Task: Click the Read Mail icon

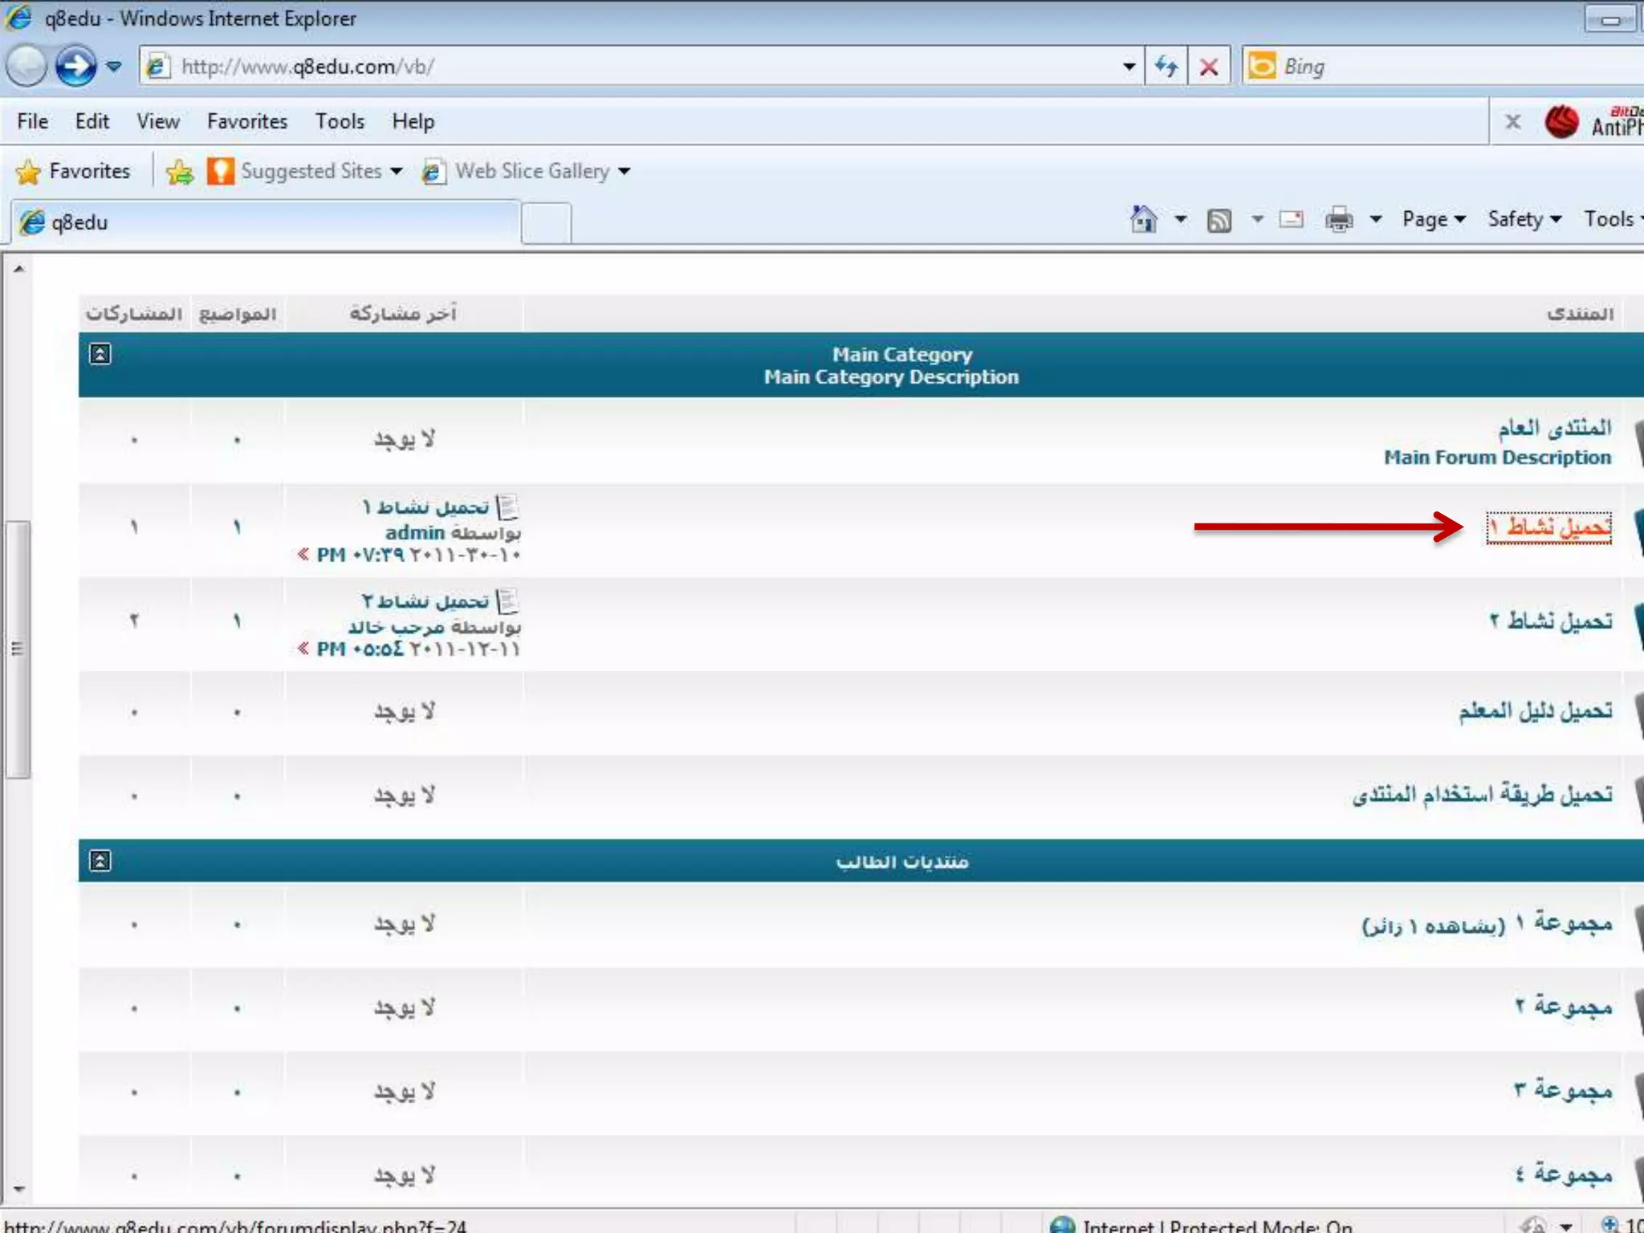Action: (x=1292, y=219)
